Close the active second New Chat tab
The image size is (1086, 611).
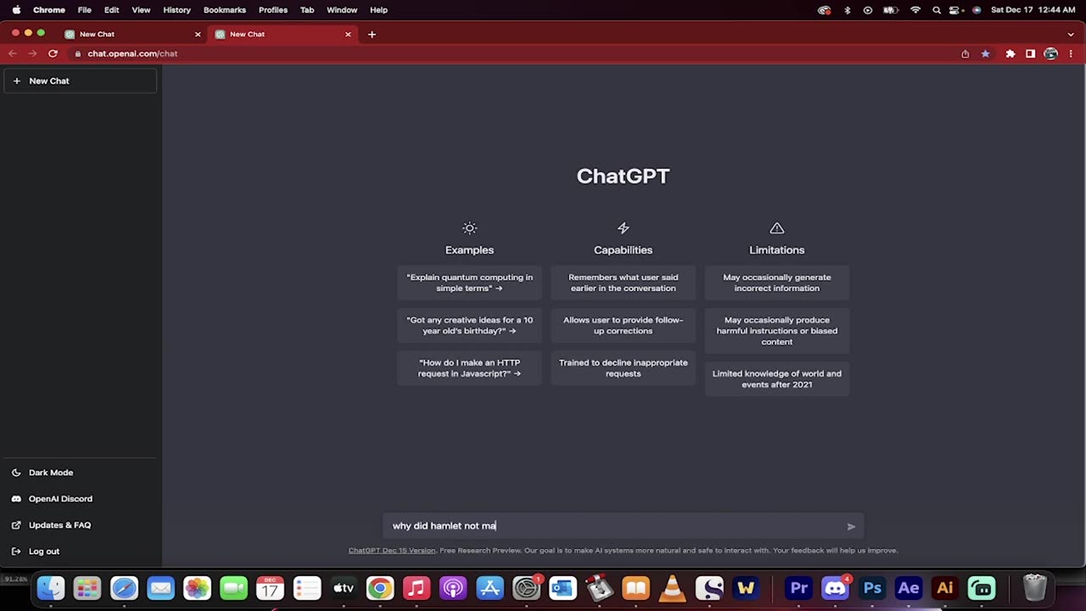(x=348, y=34)
